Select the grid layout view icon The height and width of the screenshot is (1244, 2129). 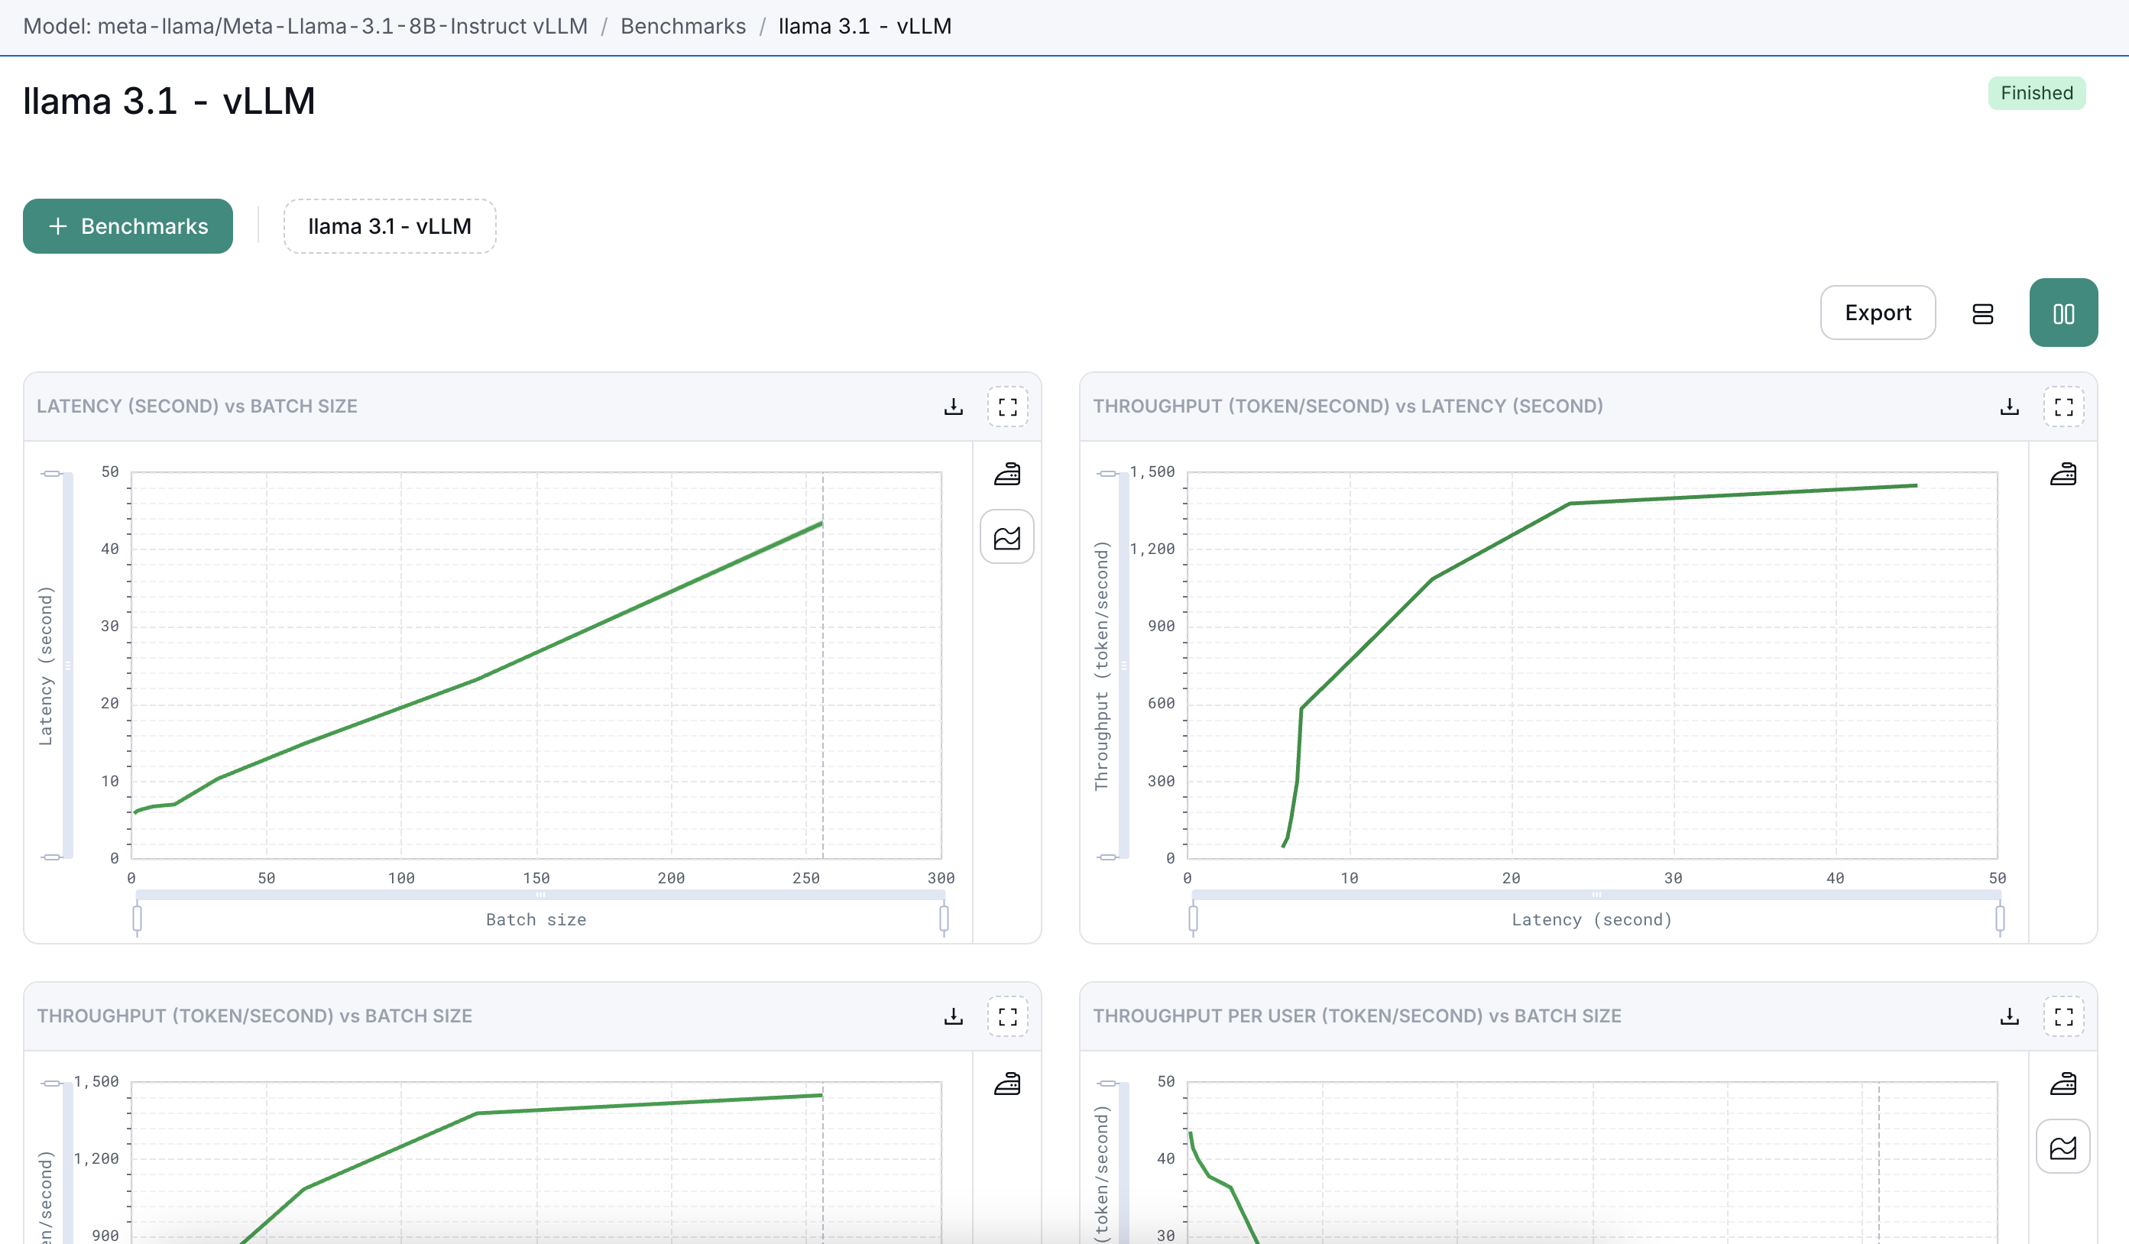click(x=2064, y=313)
